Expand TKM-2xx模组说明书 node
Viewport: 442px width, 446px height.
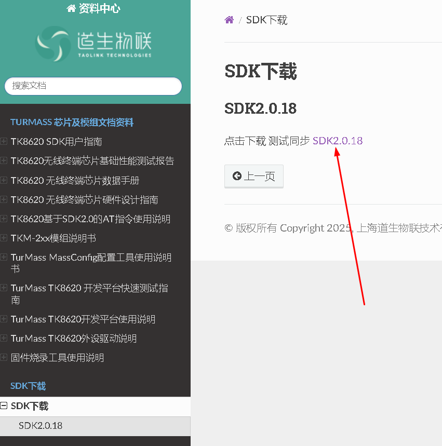4,238
